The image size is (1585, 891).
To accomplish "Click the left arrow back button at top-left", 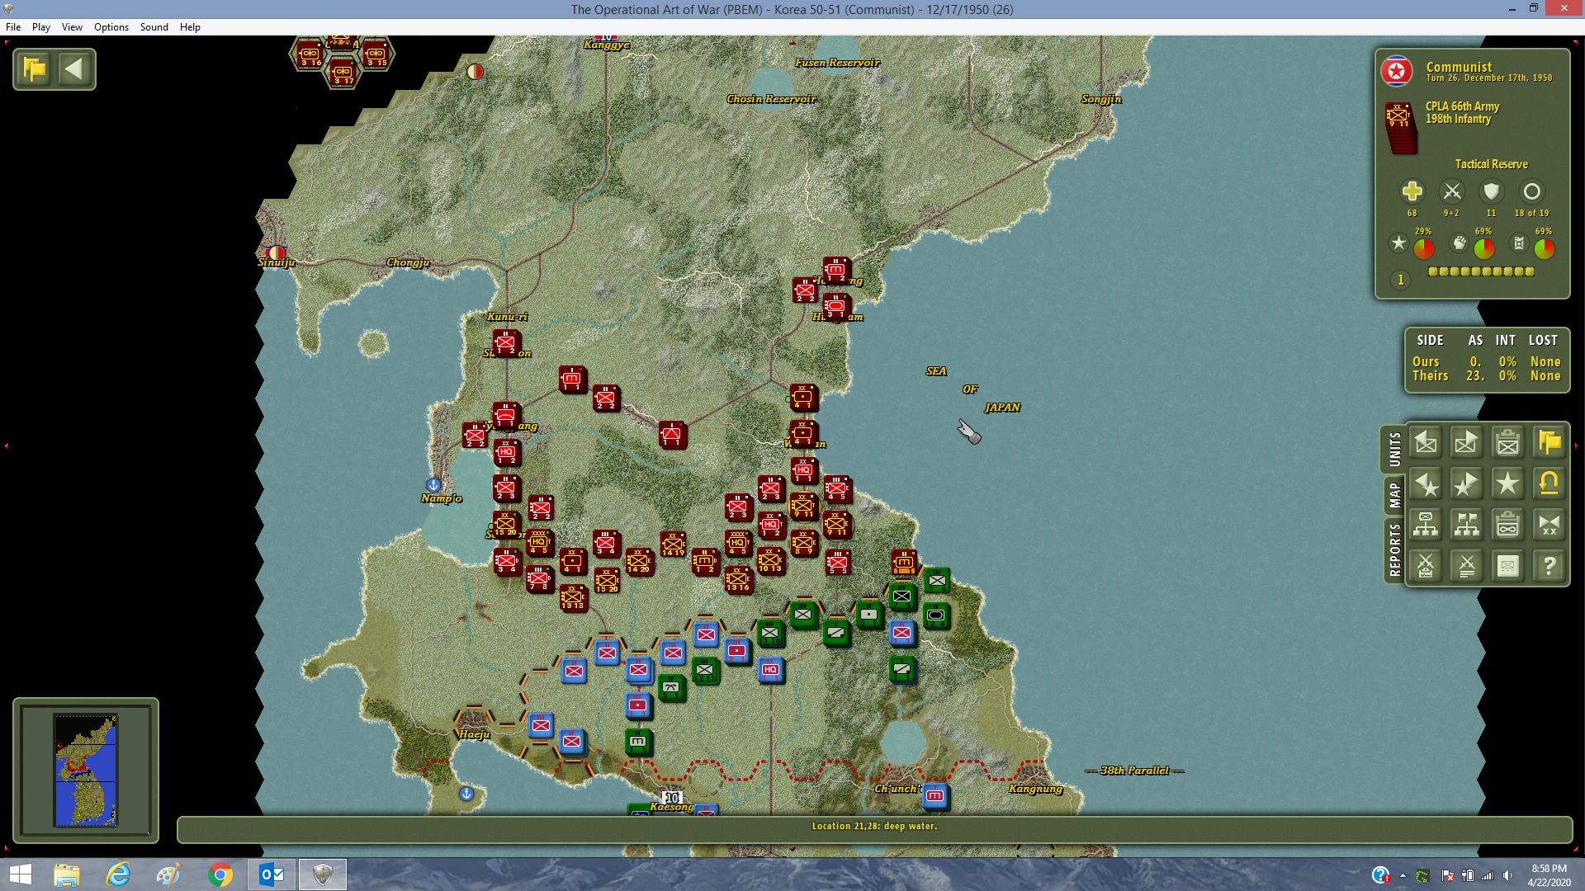I will click(x=74, y=69).
